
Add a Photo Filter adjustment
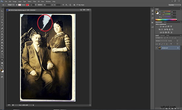click(x=167, y=29)
